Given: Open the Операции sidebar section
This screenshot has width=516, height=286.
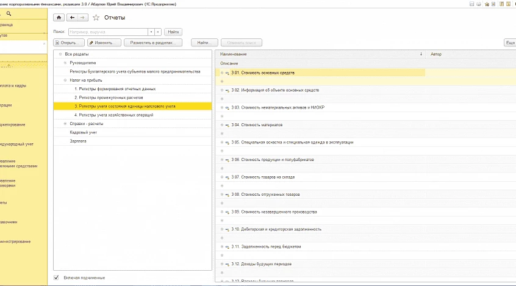Looking at the screenshot, I should [6, 105].
